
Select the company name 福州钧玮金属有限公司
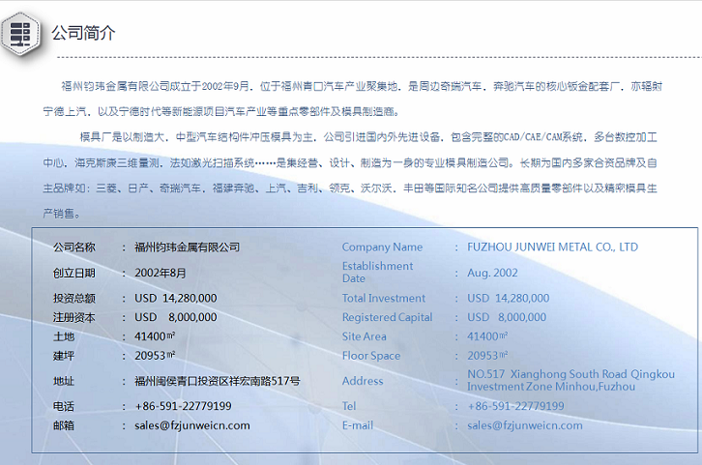pyautogui.click(x=188, y=247)
